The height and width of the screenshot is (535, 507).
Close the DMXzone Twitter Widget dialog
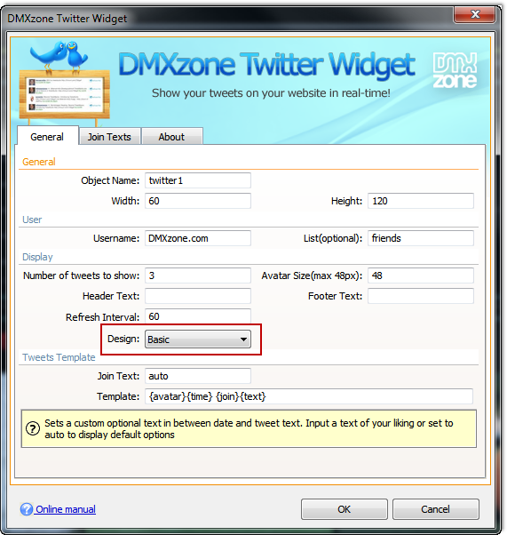(475, 14)
